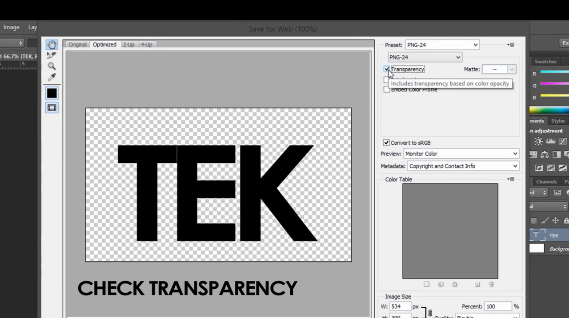Select the Eyedropper tool
The image size is (569, 318).
[x=52, y=77]
